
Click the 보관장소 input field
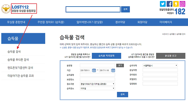point(97,79)
